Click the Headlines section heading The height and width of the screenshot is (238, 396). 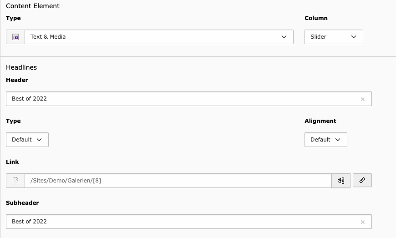click(21, 67)
